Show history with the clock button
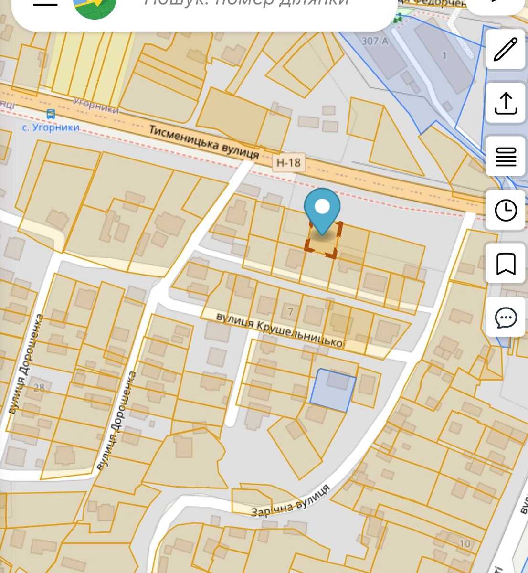 506,210
